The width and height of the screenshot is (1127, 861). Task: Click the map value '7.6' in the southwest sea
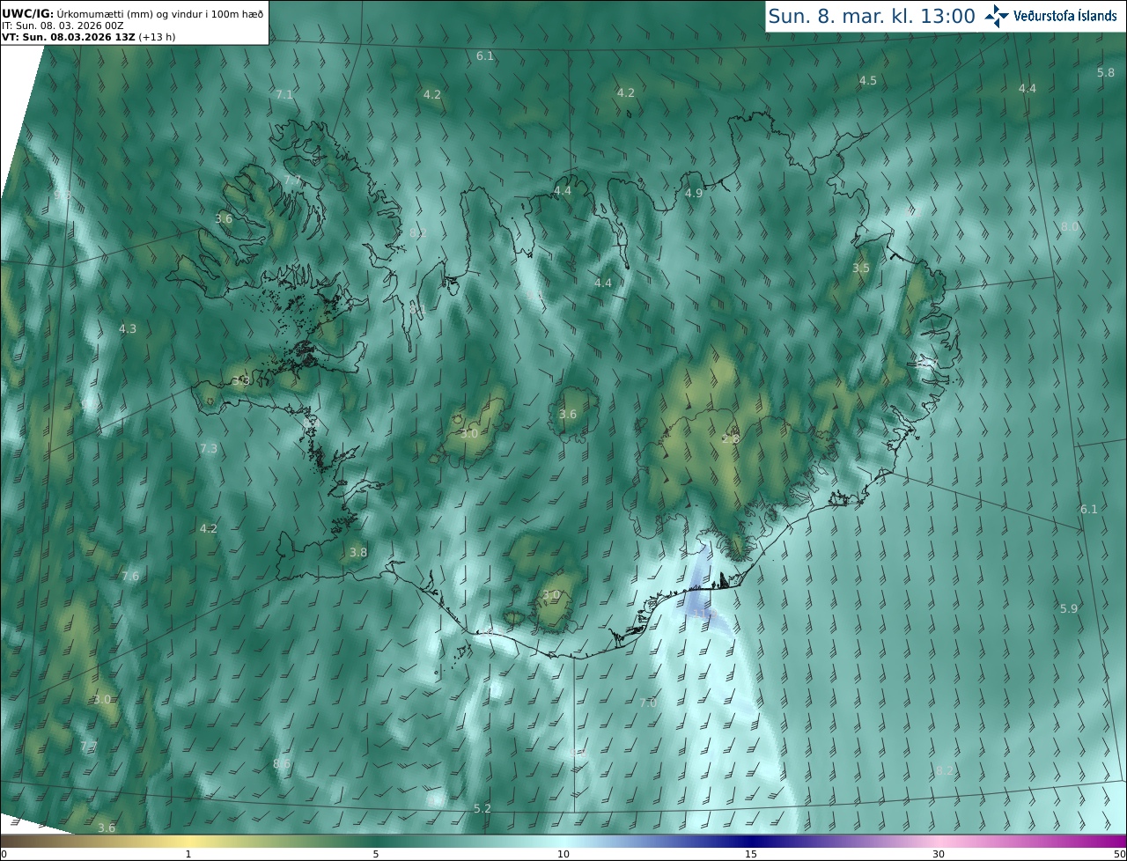130,576
